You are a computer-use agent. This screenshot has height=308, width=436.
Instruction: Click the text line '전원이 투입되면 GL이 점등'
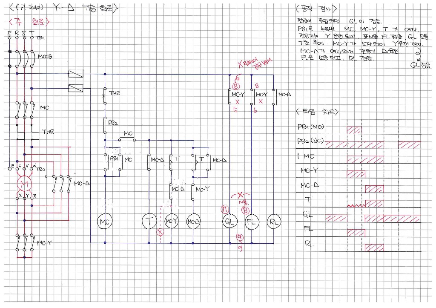(x=339, y=21)
